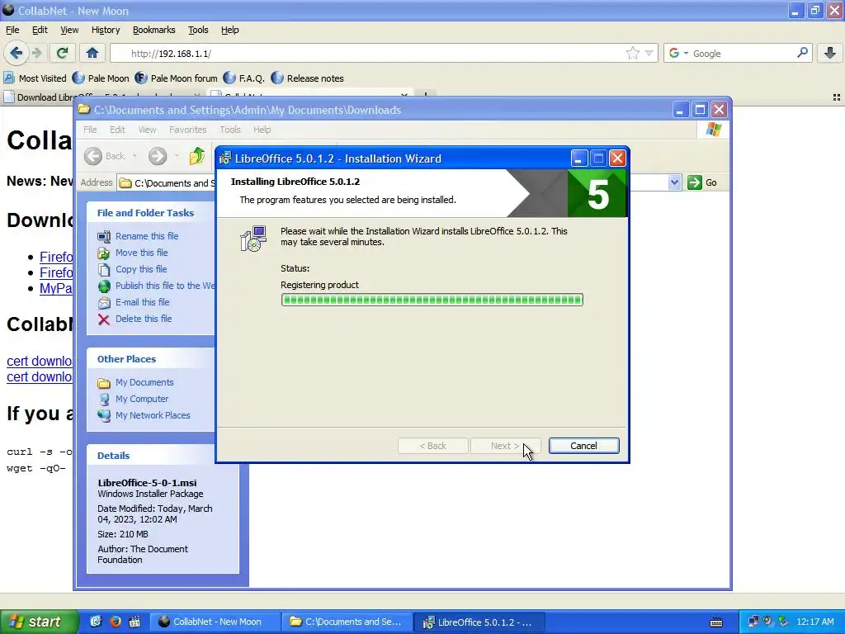Click the taskbar clock showing 12:17 AM
The image size is (845, 634).
click(x=814, y=622)
